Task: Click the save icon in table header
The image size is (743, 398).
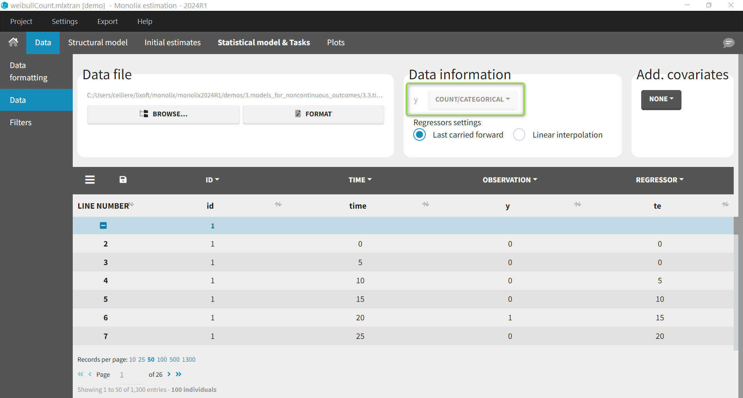Action: coord(123,180)
